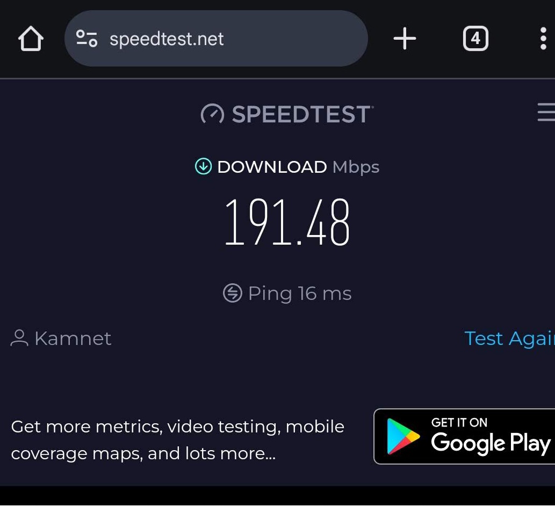
Task: Click the Ping 16 ms text
Action: (x=300, y=294)
